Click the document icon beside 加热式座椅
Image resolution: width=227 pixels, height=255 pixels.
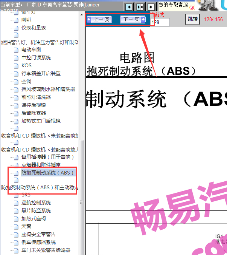16,219
